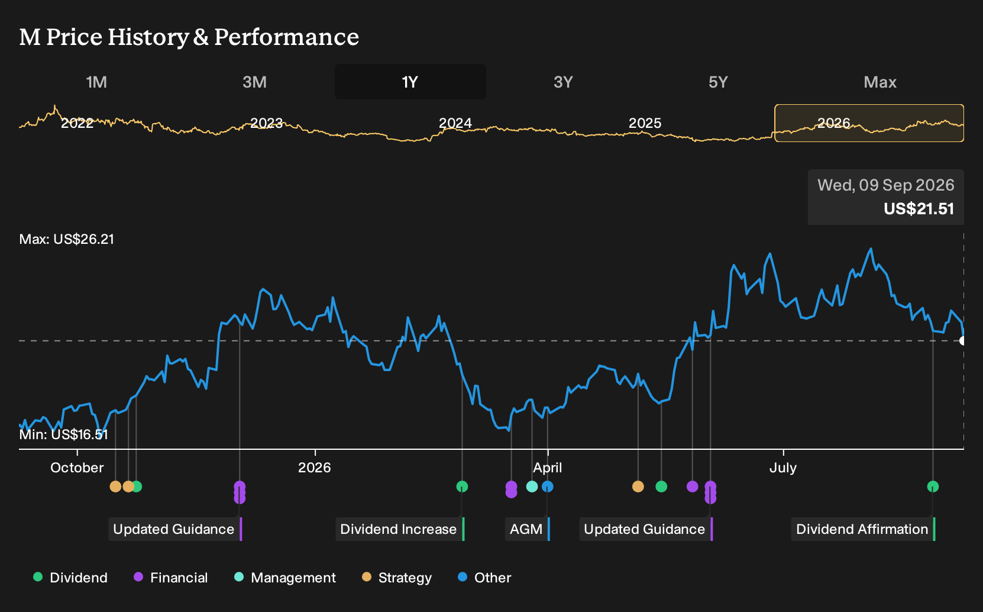983x612 pixels.
Task: Jump to 2023 in the overview sparkline
Action: pyautogui.click(x=266, y=123)
